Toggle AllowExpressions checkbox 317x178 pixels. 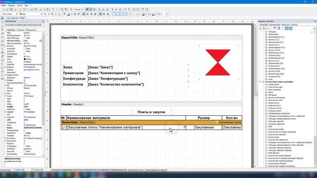25,35
